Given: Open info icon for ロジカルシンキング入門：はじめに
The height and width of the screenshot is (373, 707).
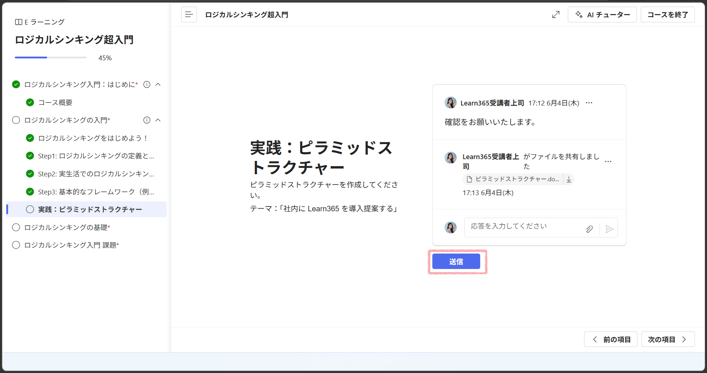Looking at the screenshot, I should [147, 85].
